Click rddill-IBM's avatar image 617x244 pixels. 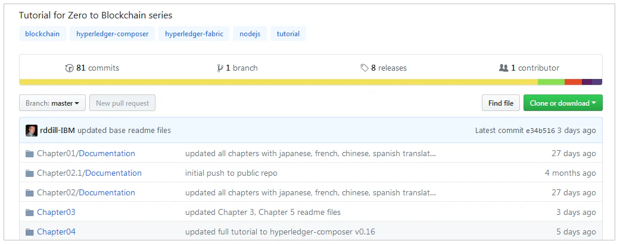point(32,131)
